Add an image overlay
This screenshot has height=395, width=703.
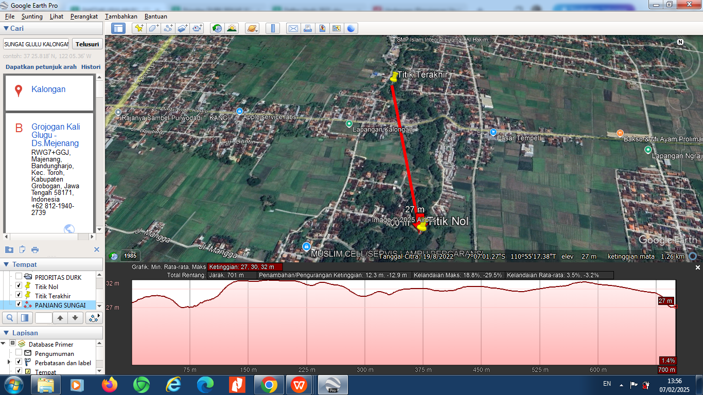[183, 28]
